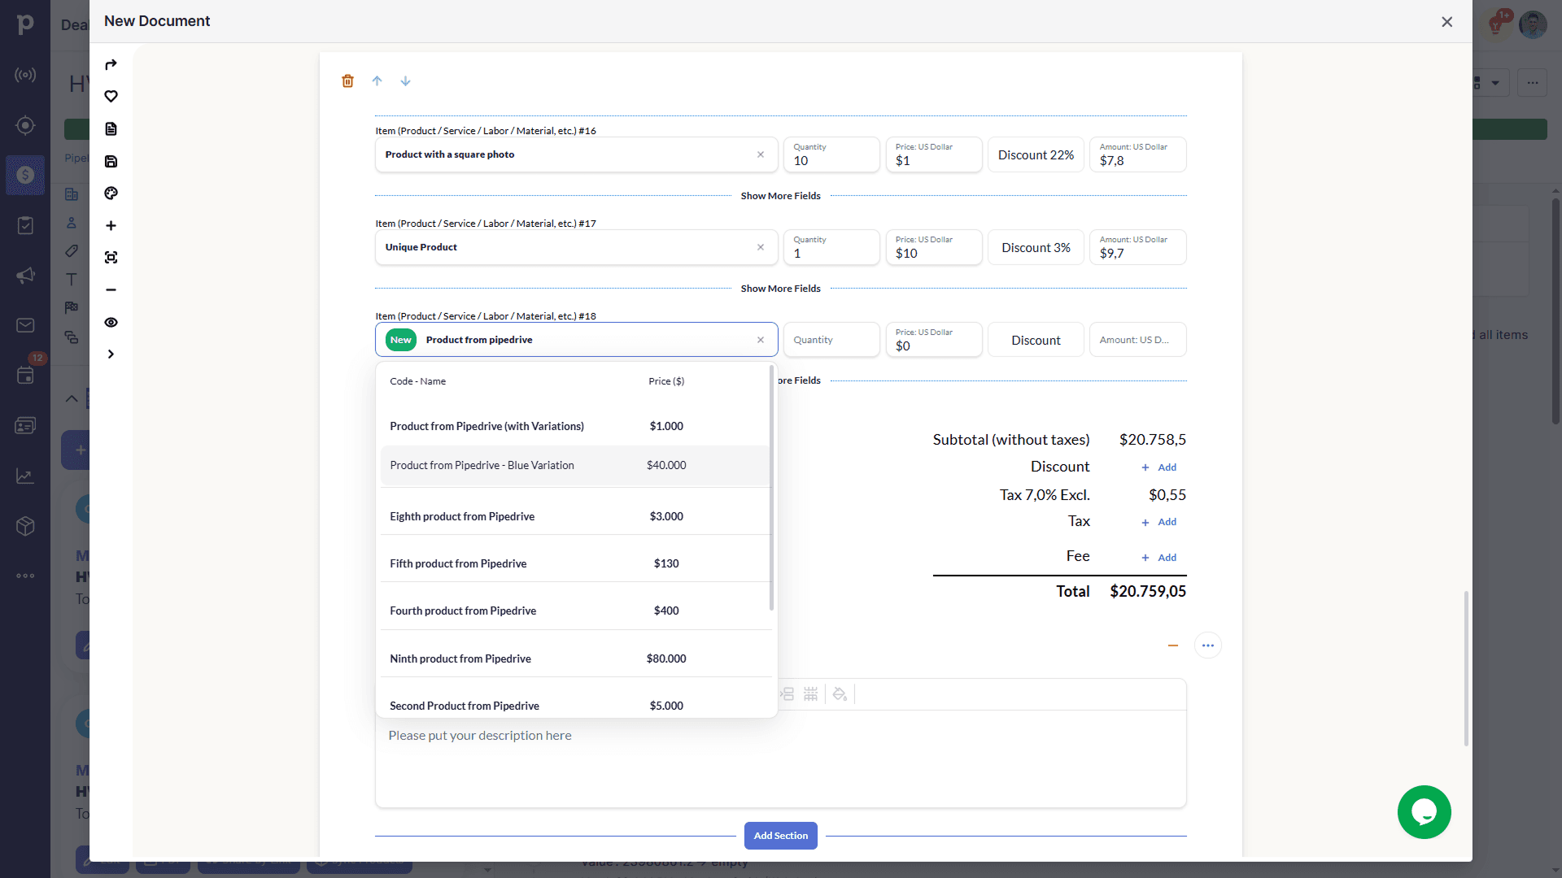Open the three-dot options for the section
Screen dimensions: 1562x878
click(1207, 645)
